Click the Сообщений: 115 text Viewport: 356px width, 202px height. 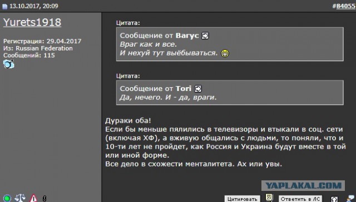(29, 55)
